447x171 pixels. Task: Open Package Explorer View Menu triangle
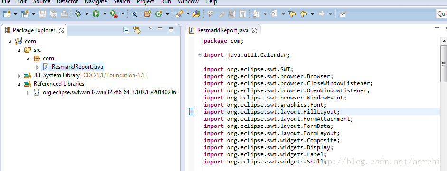(x=151, y=28)
